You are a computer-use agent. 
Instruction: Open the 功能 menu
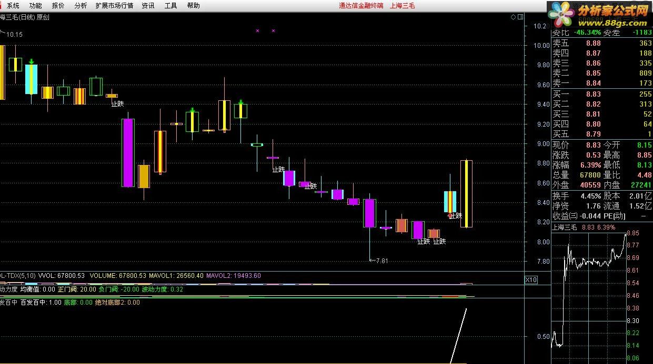click(36, 6)
